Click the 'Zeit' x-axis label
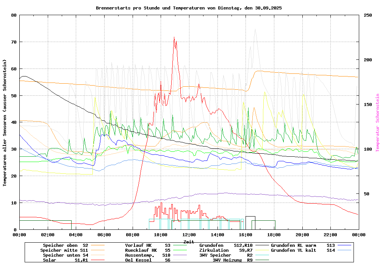 pos(189,242)
